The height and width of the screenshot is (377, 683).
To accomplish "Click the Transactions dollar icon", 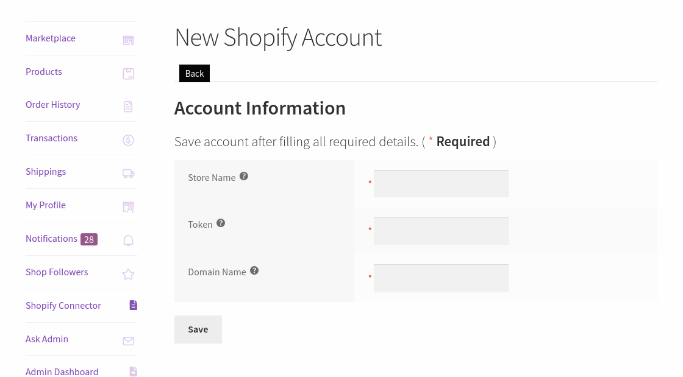I will click(x=128, y=140).
